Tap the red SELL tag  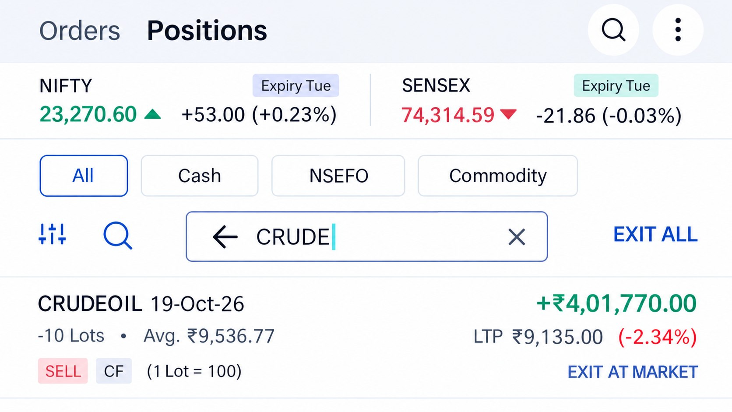pyautogui.click(x=63, y=371)
